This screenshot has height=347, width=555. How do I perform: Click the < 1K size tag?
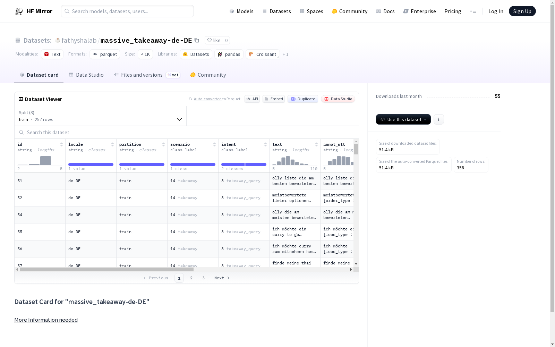tap(145, 54)
